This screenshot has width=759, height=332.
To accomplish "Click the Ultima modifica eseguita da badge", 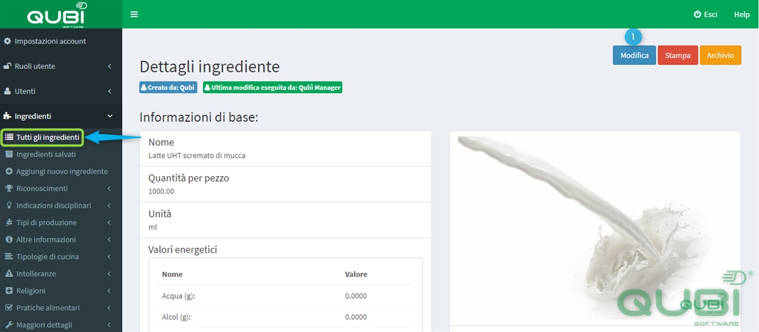I will (x=273, y=87).
